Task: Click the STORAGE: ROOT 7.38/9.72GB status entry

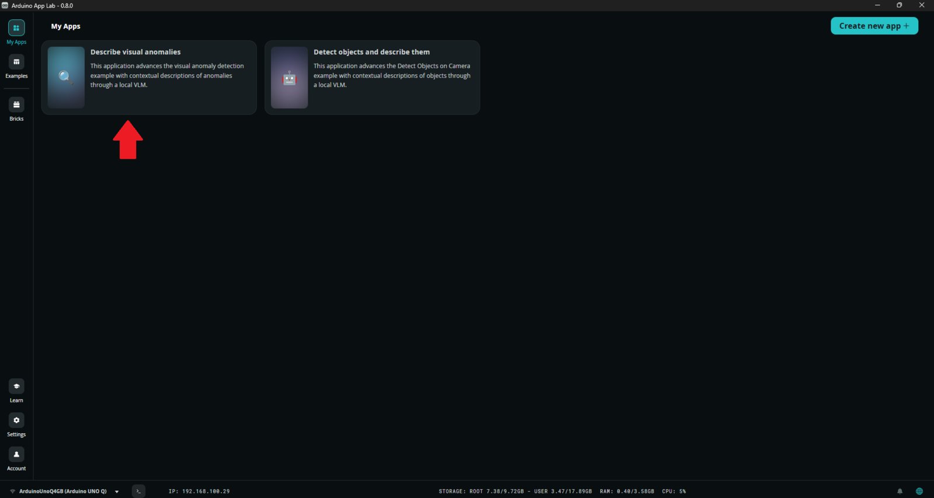Action: [x=481, y=492]
